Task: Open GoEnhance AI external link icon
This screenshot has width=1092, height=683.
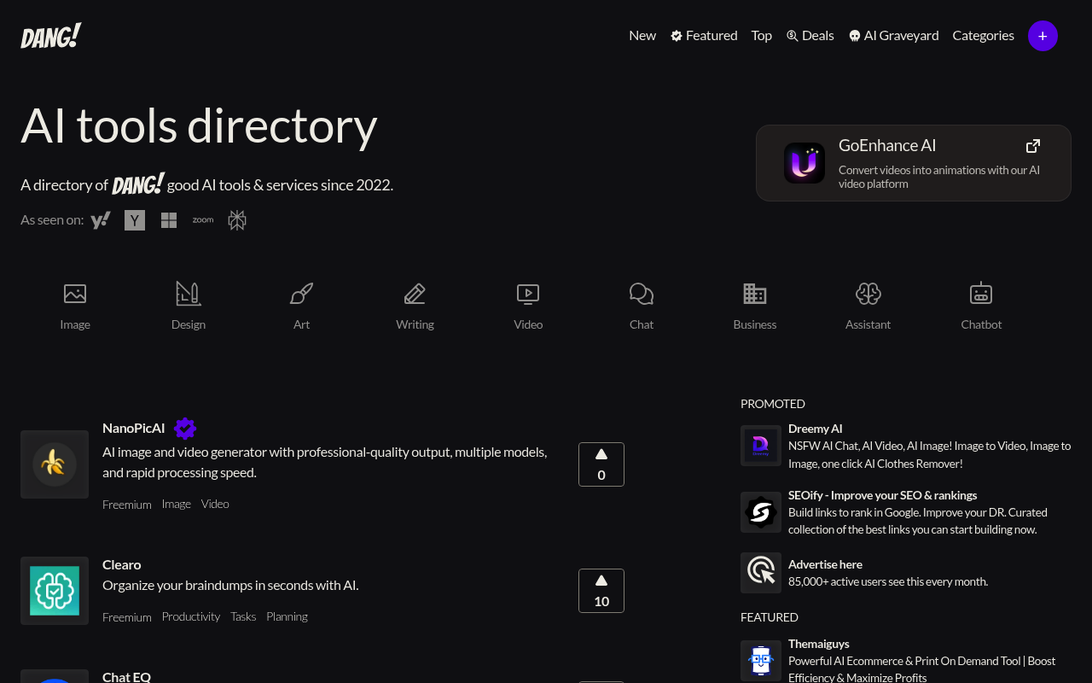Action: click(1033, 146)
